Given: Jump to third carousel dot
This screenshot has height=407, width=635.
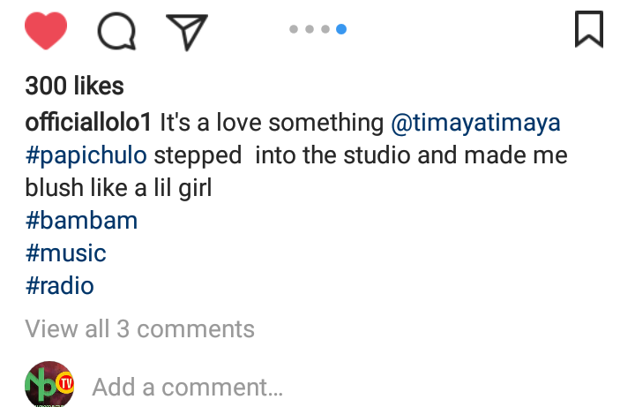Looking at the screenshot, I should 325,29.
